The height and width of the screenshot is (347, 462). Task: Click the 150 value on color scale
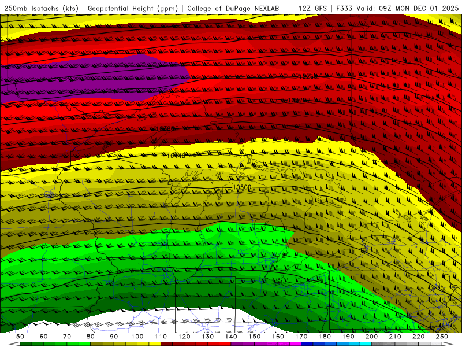tap(255, 337)
